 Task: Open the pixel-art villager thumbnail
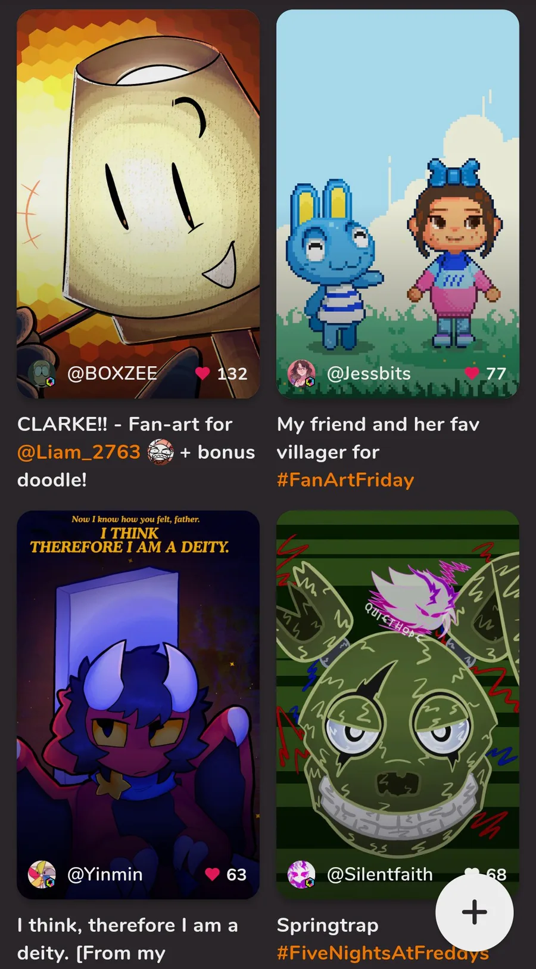(398, 204)
